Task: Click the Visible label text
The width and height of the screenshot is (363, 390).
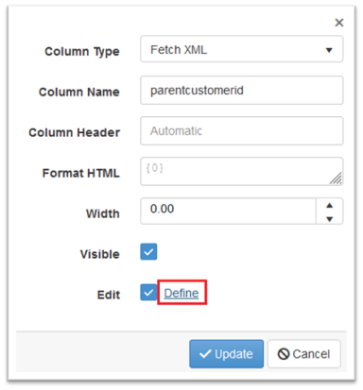Action: [100, 254]
